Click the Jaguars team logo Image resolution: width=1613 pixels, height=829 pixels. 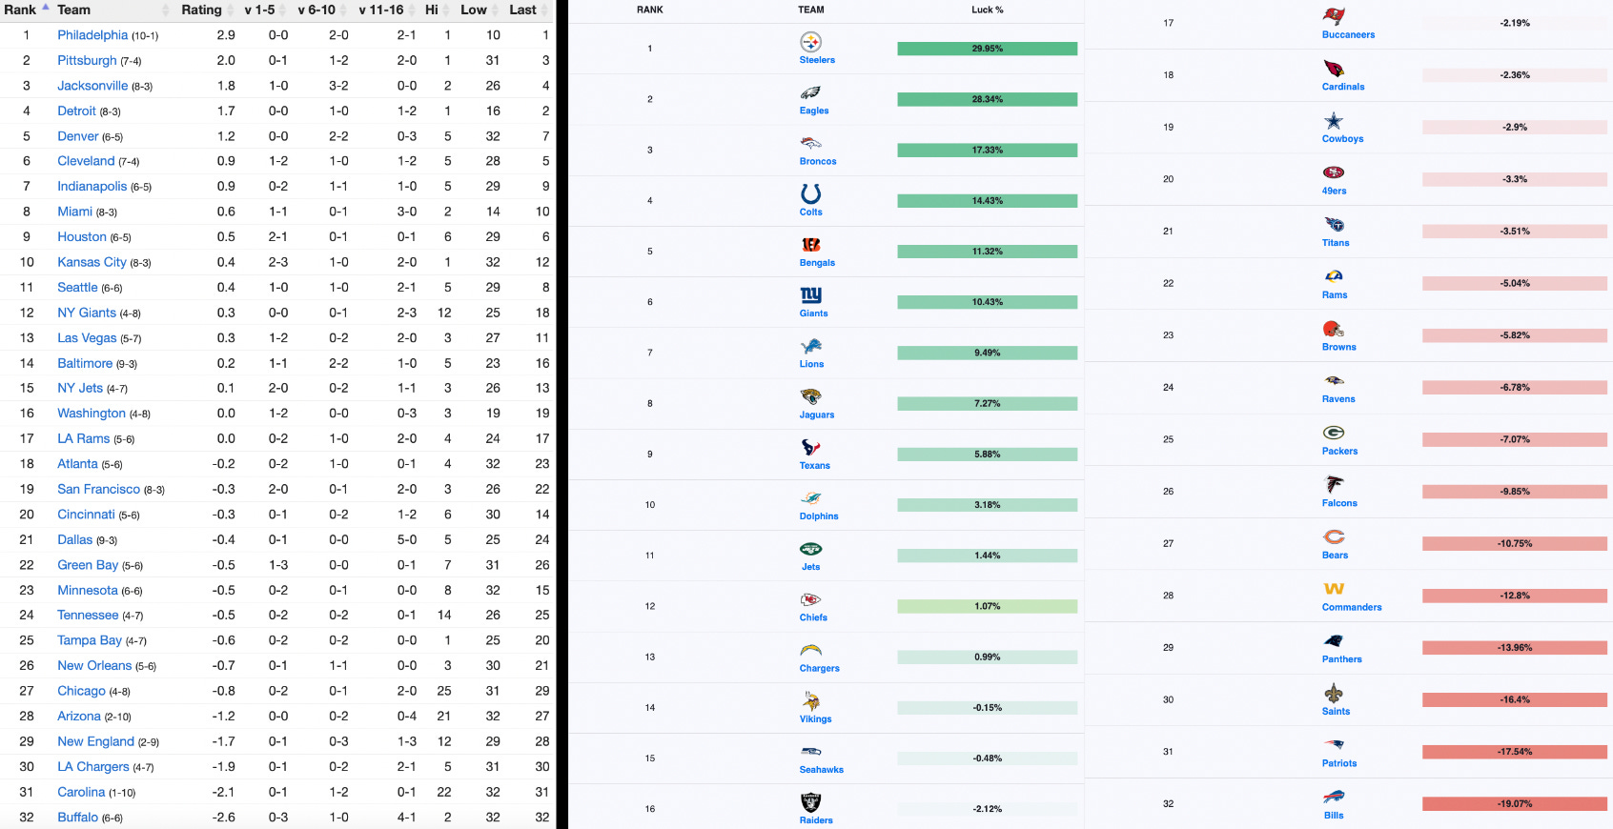pyautogui.click(x=810, y=396)
